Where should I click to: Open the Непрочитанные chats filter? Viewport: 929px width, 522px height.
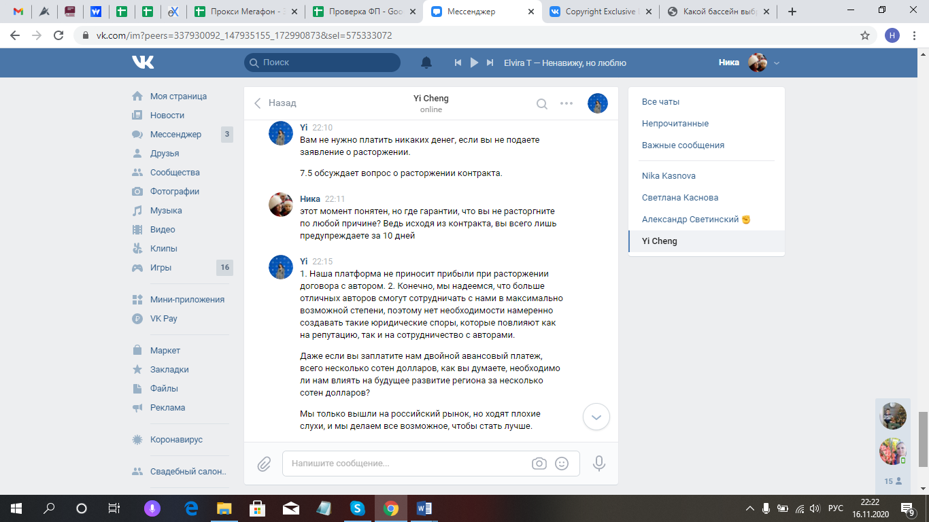tap(675, 124)
